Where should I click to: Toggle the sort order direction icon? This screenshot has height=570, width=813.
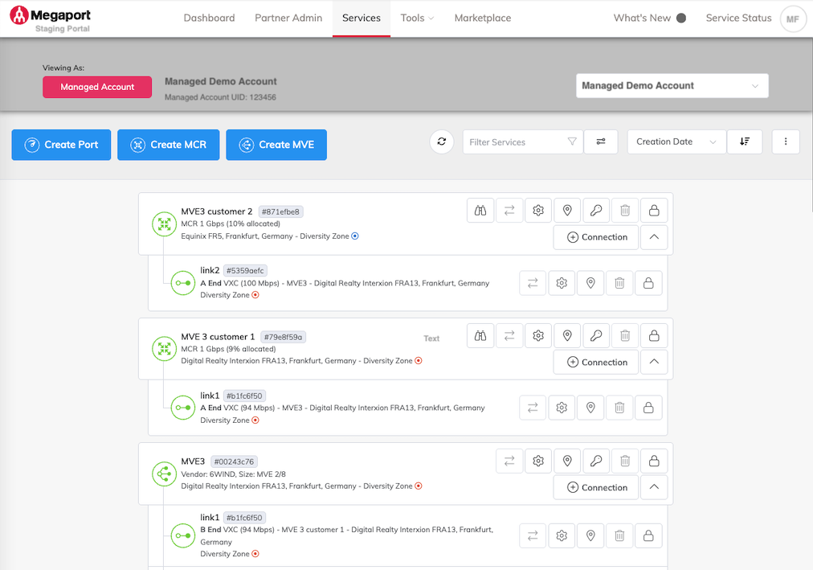(x=745, y=141)
